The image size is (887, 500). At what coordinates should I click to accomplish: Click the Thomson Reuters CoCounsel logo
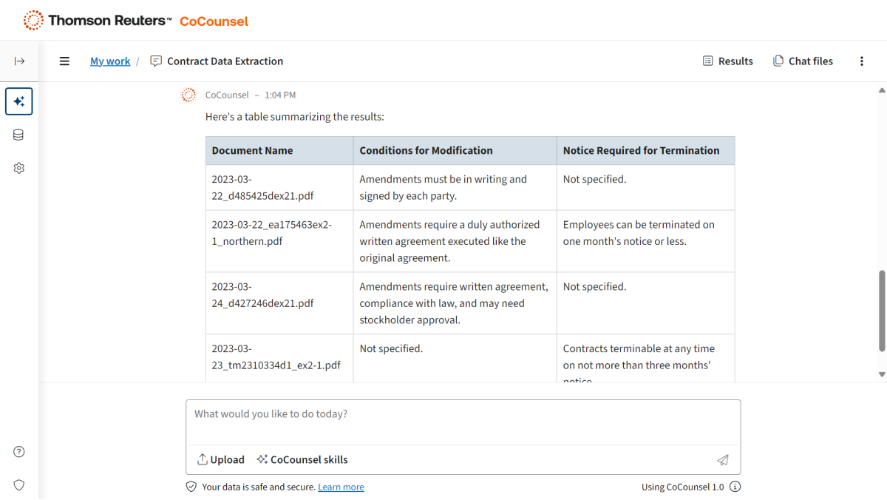pyautogui.click(x=136, y=21)
